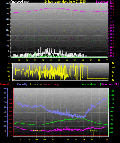Click the 29.1 barometer axis value
The image size is (120, 143).
112,47
